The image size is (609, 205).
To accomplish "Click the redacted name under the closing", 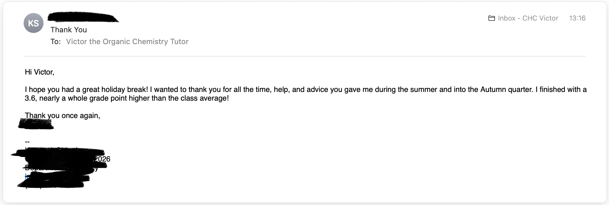I will [x=36, y=124].
